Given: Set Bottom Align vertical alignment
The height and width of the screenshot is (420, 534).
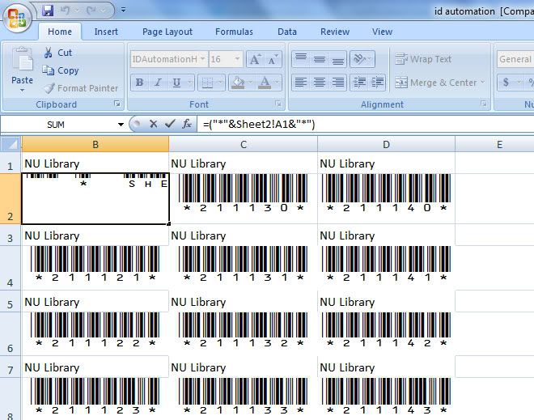Looking at the screenshot, I should coord(338,59).
